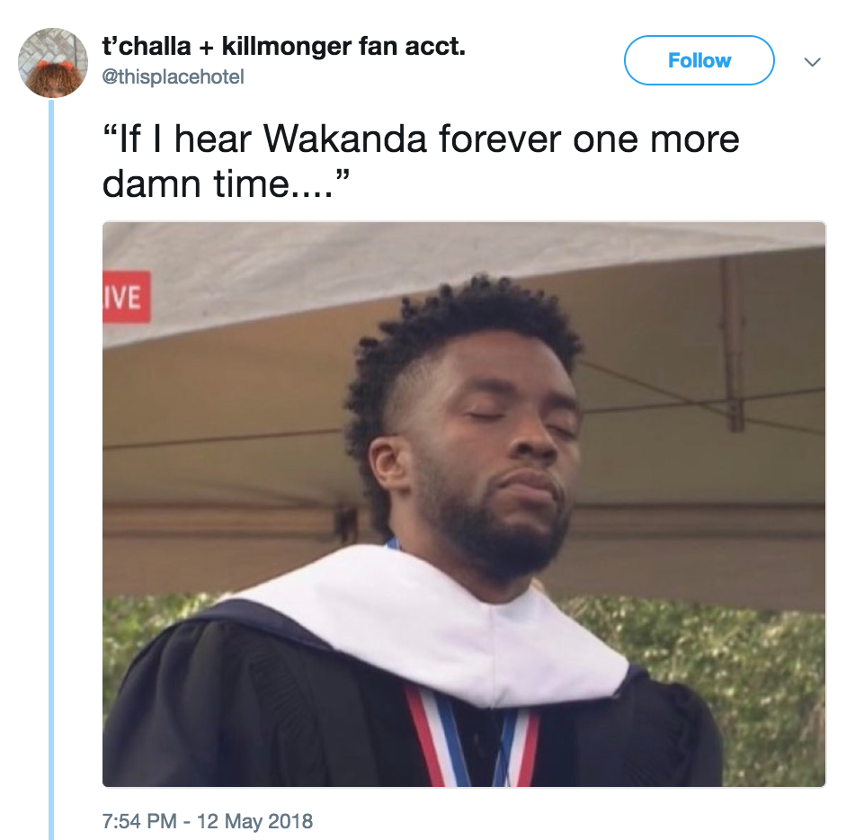Open the attached graduation photo

point(464,505)
